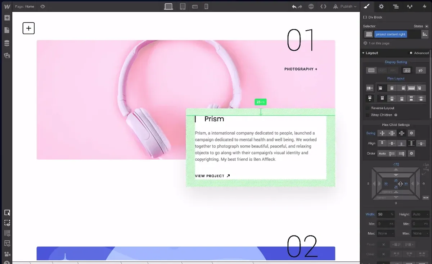Click the PHOTOGRAPHY + label

pos(301,69)
